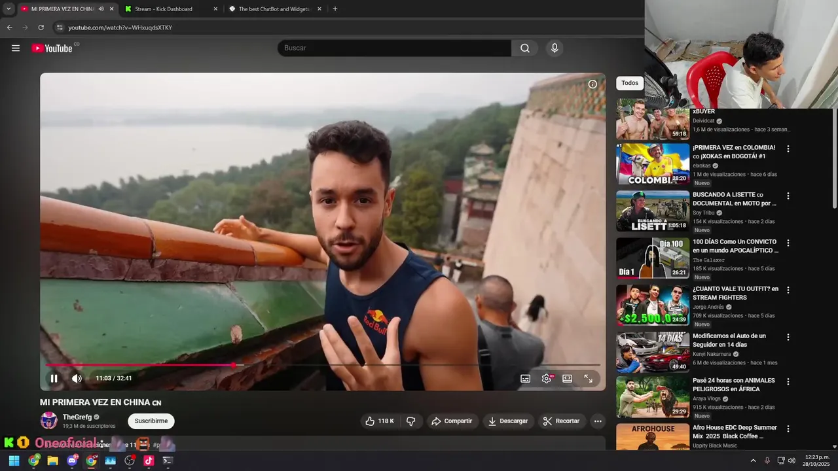Click the search magnifier button
Viewport: 838px width, 471px height.
tap(525, 48)
